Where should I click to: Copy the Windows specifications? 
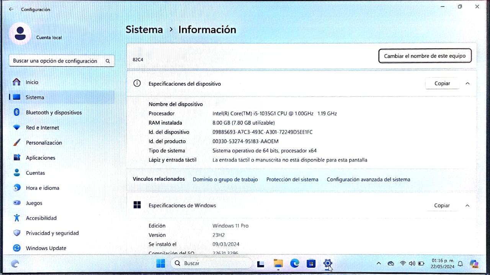pyautogui.click(x=442, y=206)
